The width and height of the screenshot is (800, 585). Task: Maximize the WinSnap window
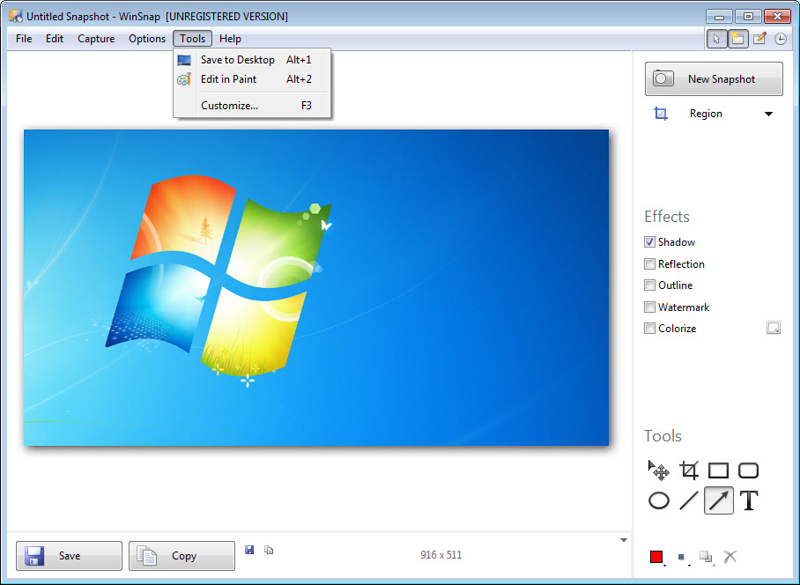click(748, 17)
